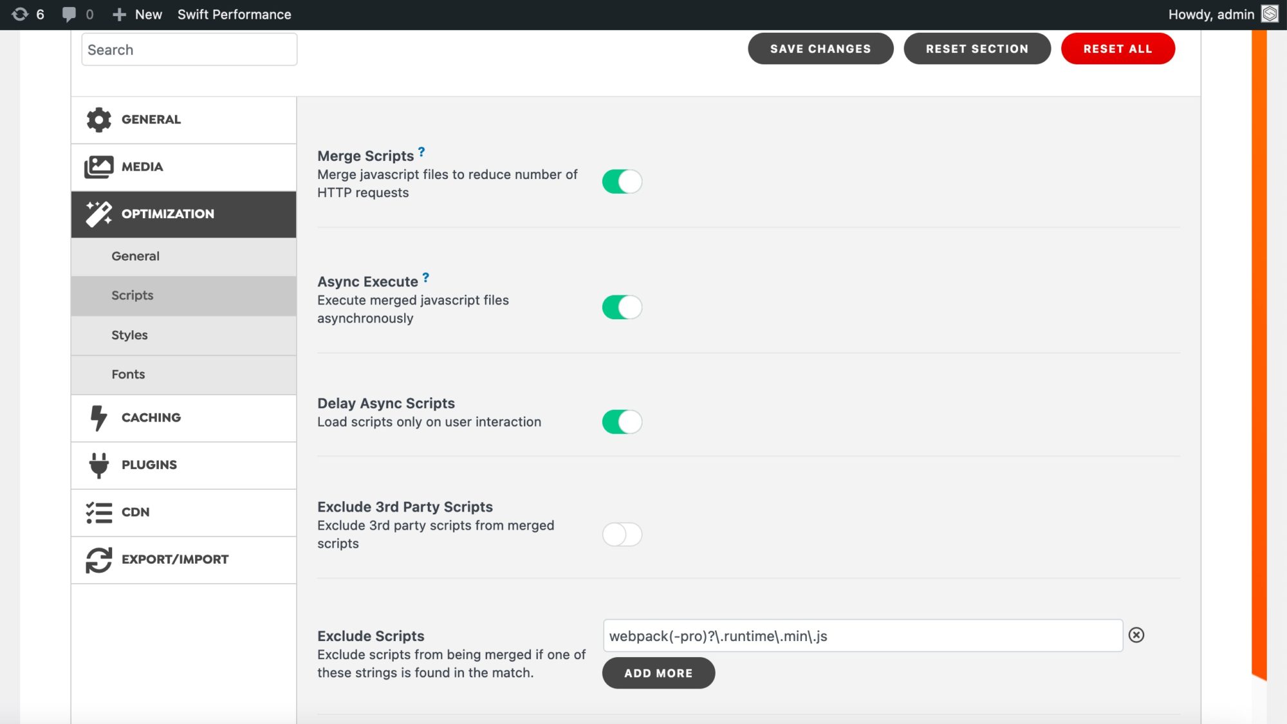This screenshot has height=724, width=1287.
Task: Open the Fonts subsection
Action: click(128, 374)
